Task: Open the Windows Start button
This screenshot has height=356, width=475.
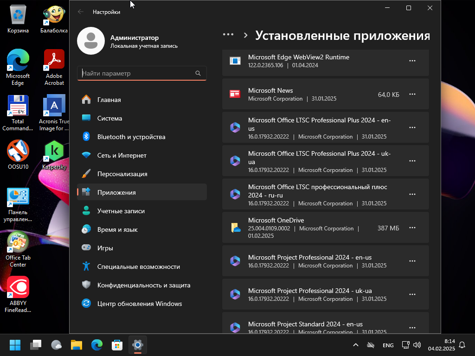Action: pyautogui.click(x=15, y=345)
